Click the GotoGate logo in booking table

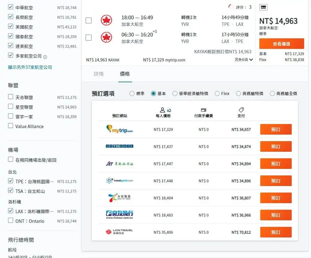(x=119, y=146)
